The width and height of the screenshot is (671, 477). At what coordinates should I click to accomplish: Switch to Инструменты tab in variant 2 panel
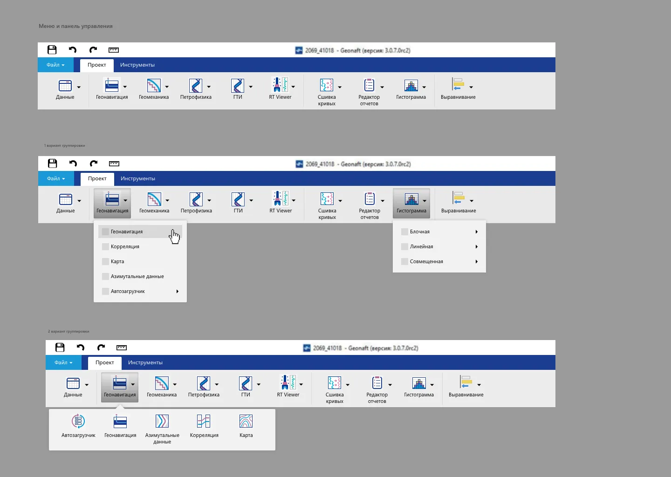pyautogui.click(x=145, y=362)
